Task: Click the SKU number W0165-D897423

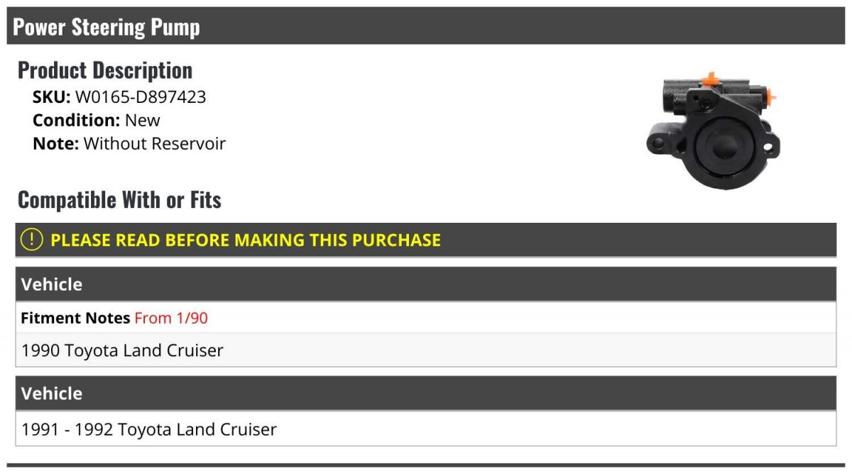Action: coord(141,97)
